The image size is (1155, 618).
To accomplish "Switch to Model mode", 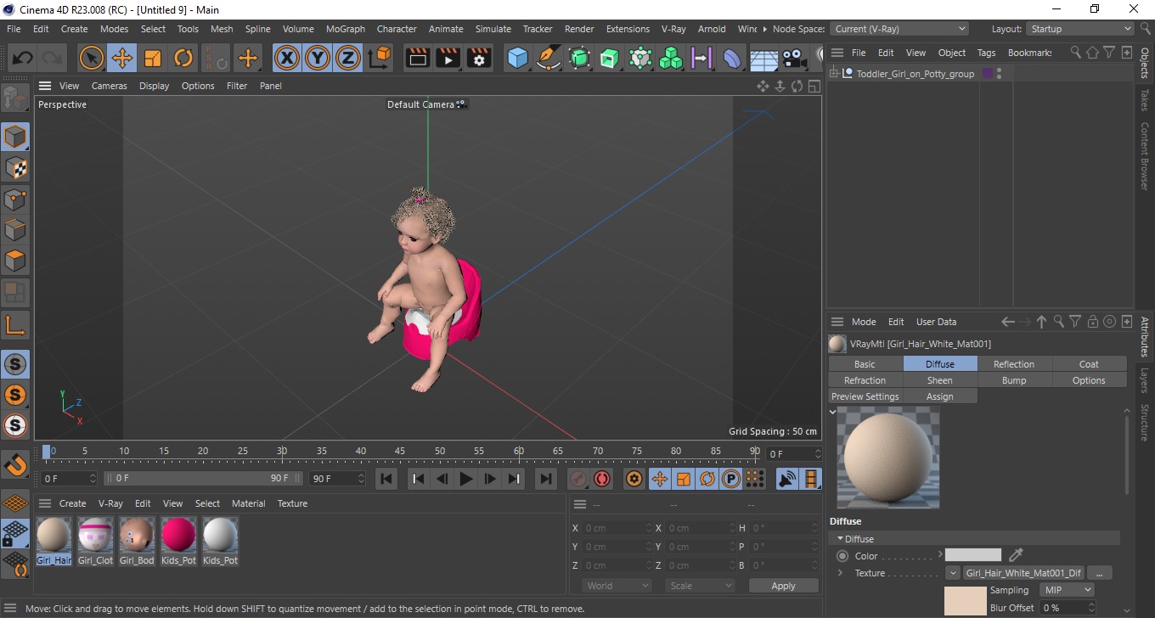I will click(x=15, y=137).
